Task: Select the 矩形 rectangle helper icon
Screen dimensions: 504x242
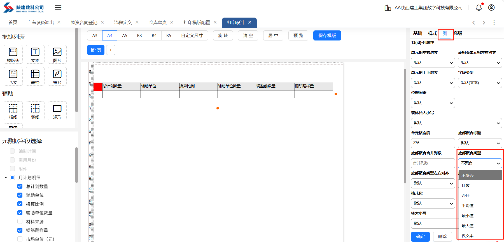Action: (x=57, y=111)
